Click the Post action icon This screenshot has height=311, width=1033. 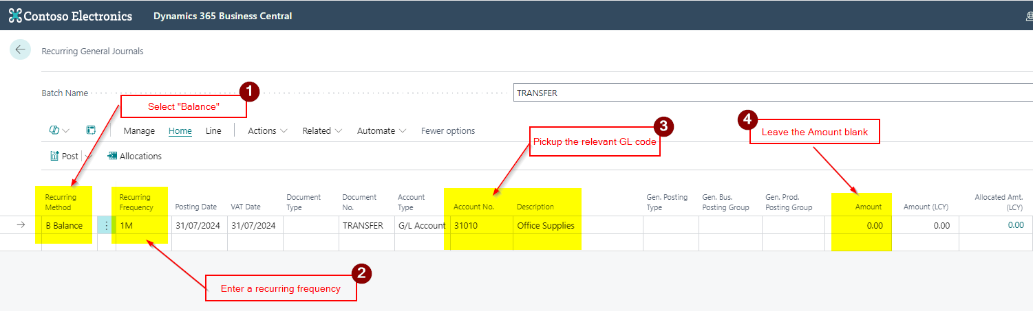click(55, 156)
